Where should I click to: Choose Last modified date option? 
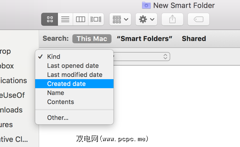pos(75,75)
